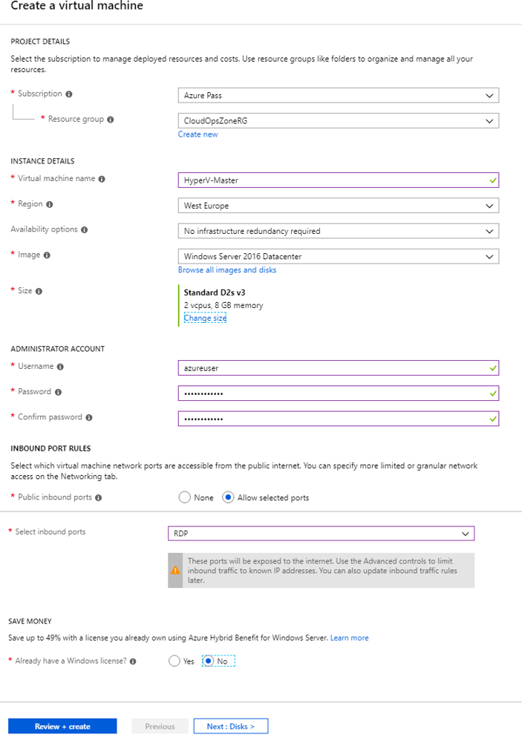
Task: Expand the Image dropdown with Windows Server 2016
Action: coord(339,256)
